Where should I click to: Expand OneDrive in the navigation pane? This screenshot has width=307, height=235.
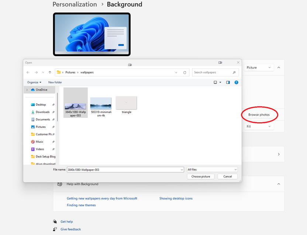coord(27,89)
